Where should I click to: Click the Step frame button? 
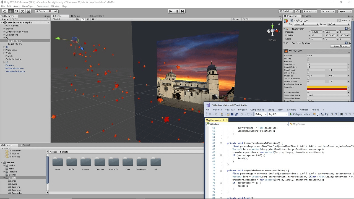point(183,11)
